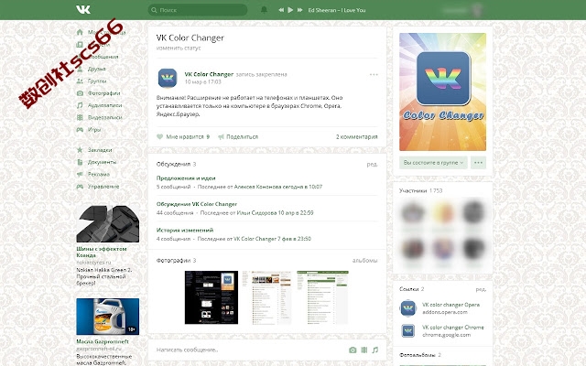
Task: Open the Gazpromneft oil canister ad image
Action: [108, 317]
